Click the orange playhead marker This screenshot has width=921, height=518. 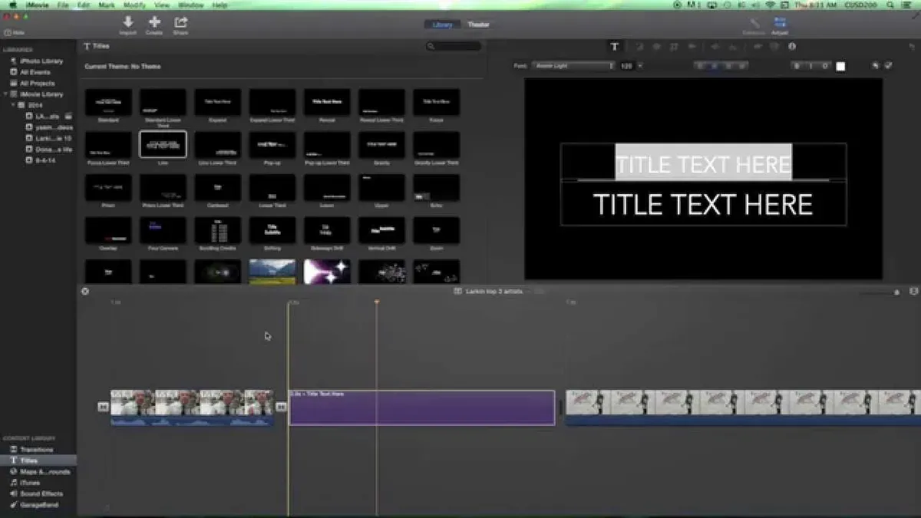[x=376, y=302]
